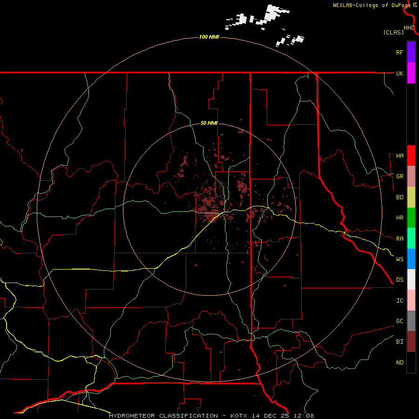
Task: Select the WS legend label
Action: 399,259
